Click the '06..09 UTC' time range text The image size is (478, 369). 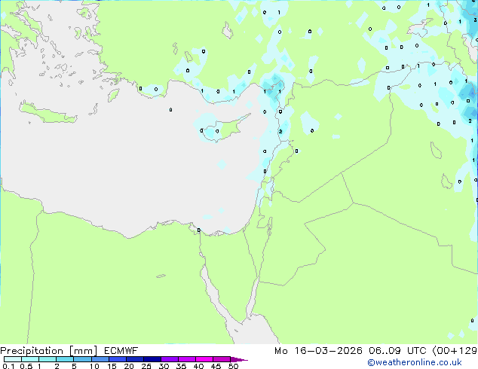[398, 351]
